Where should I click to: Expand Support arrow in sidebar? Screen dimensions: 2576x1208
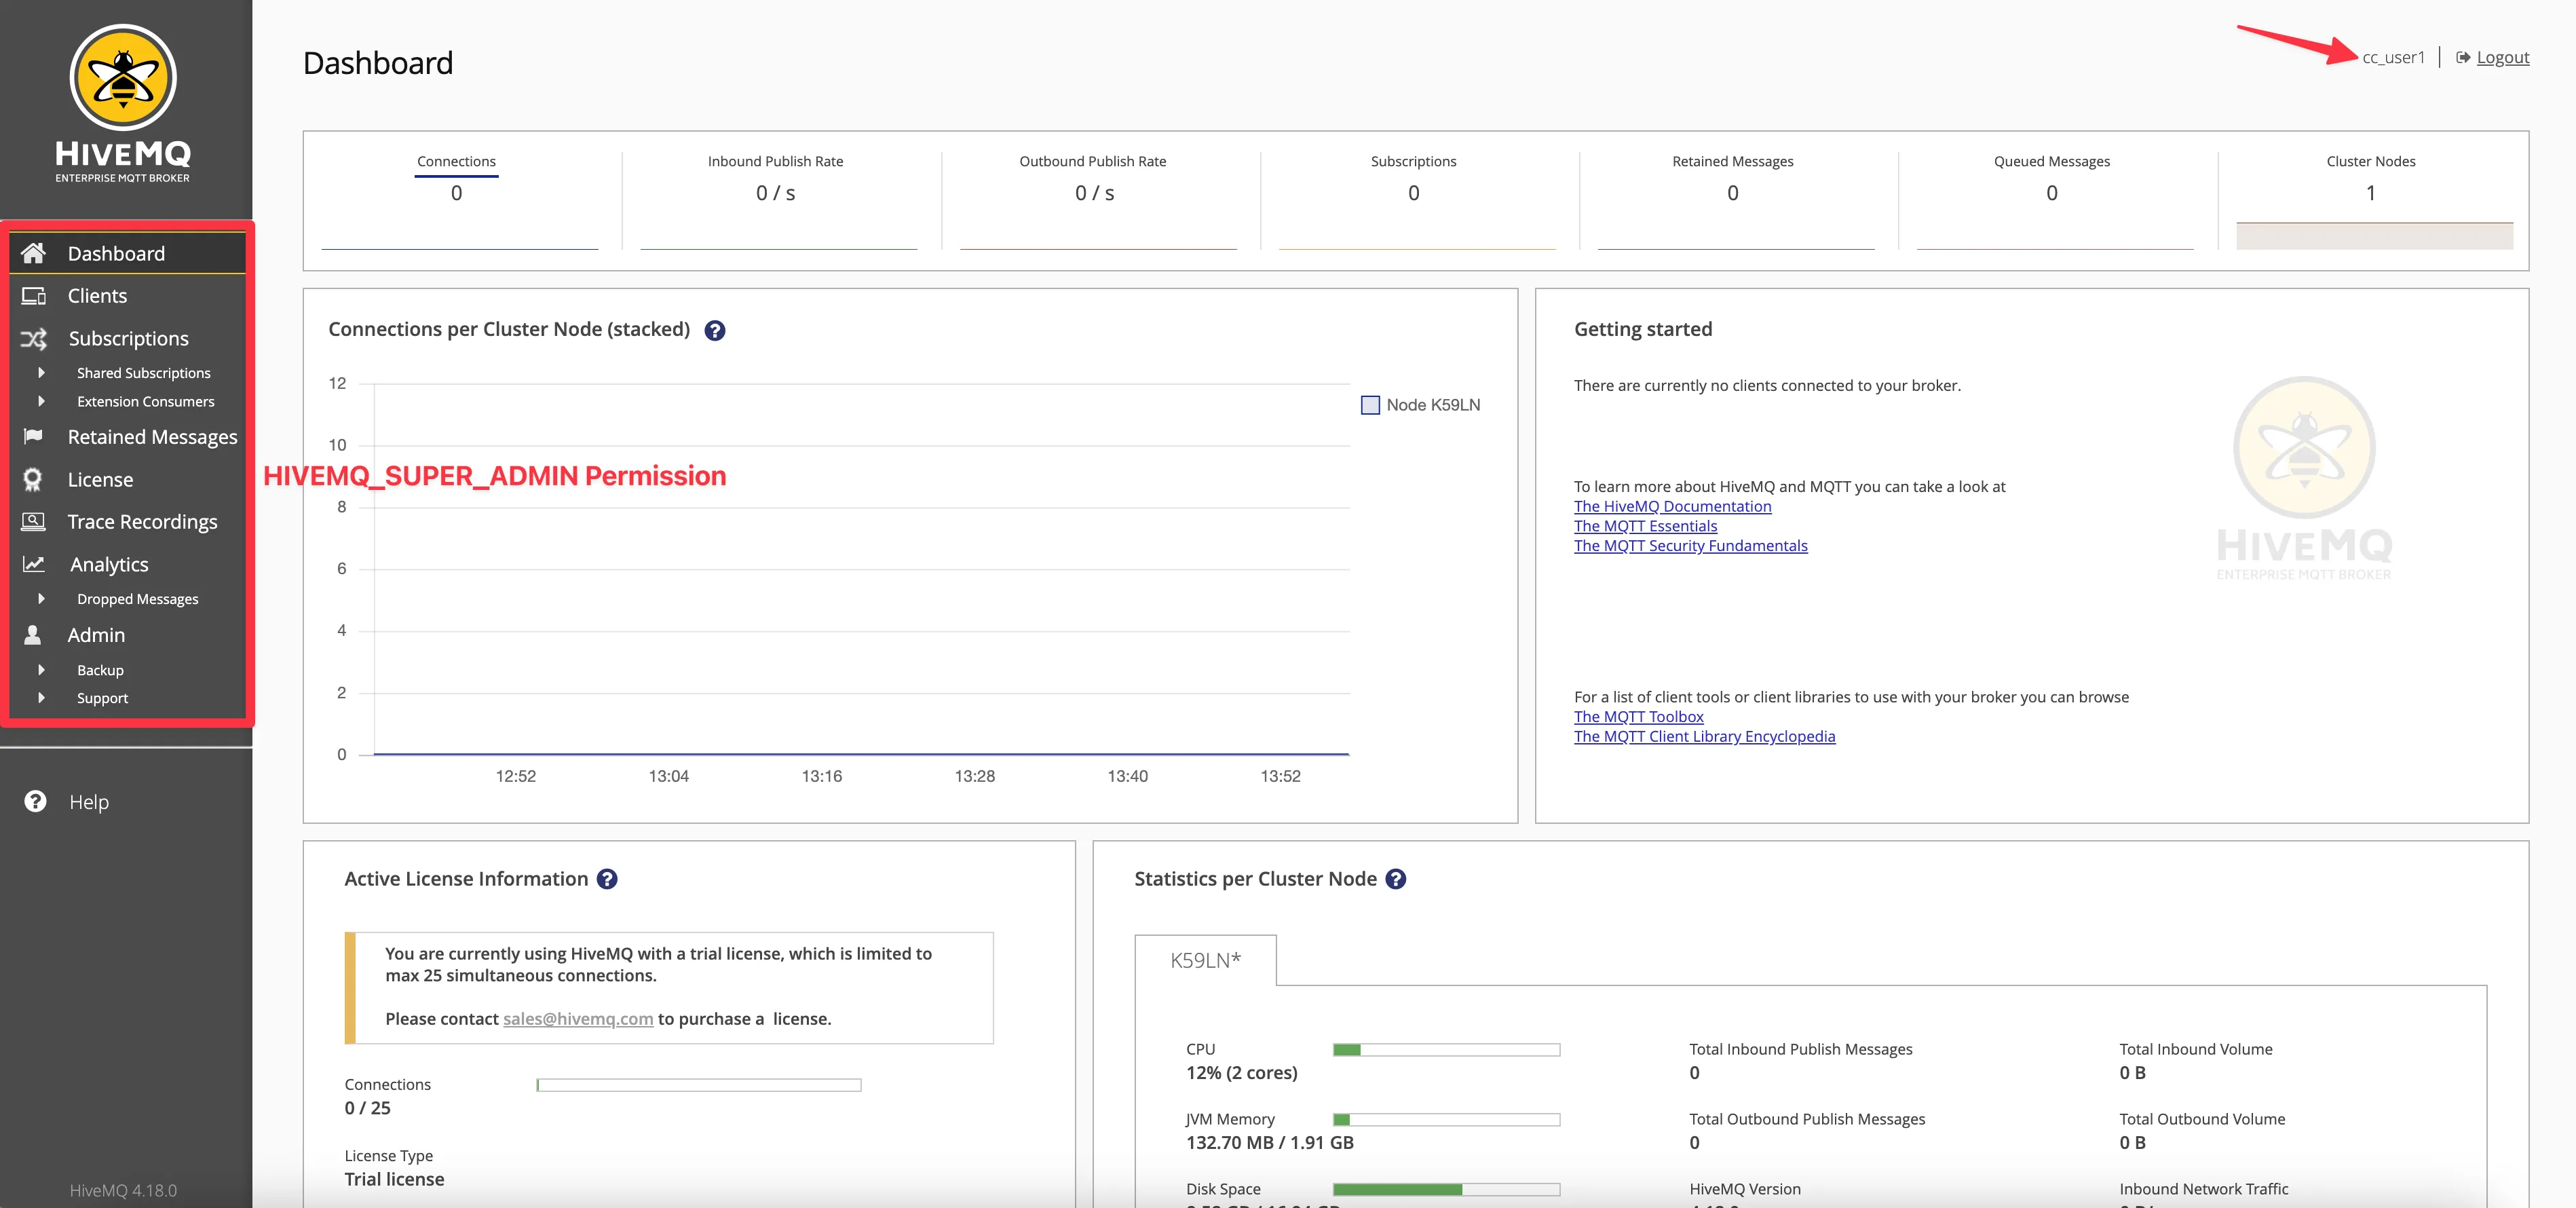pyautogui.click(x=41, y=697)
